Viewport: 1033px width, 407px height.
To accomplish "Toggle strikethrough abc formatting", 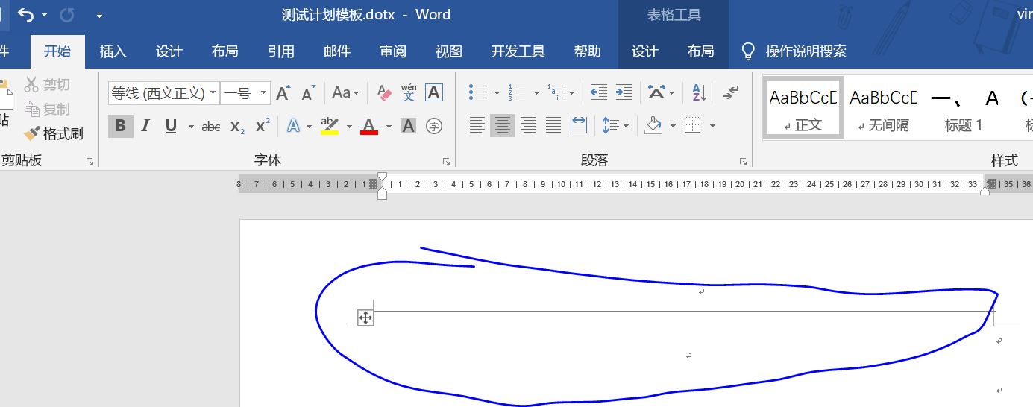I will tap(211, 127).
